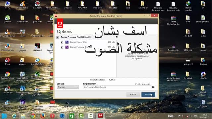Open the white Camtasia recorder taskbar icon

click(91, 116)
